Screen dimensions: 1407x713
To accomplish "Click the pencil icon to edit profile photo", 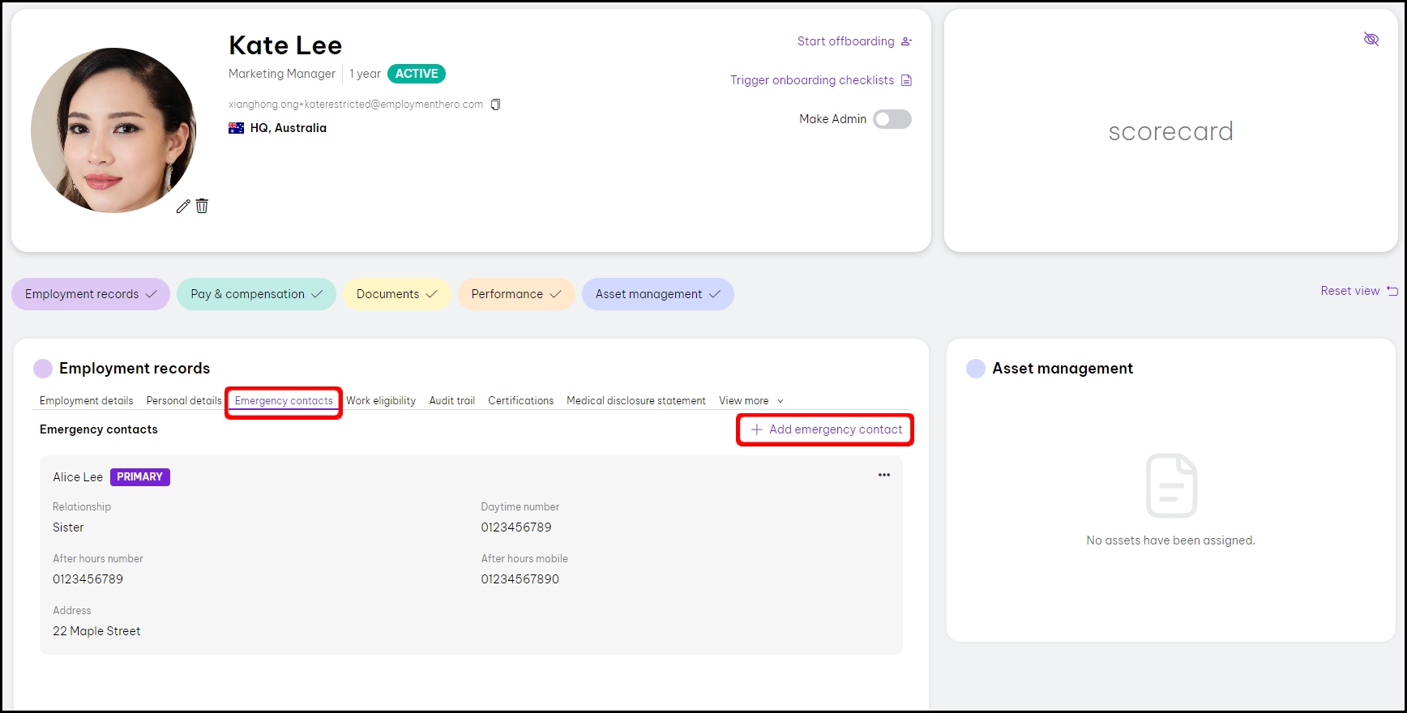I will tap(183, 207).
